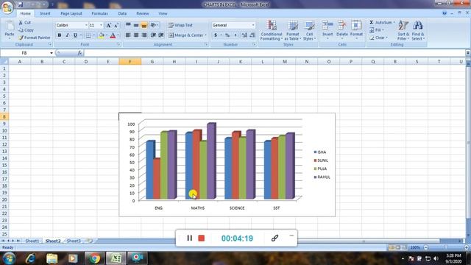Stop the screen recording
This screenshot has height=265, width=471.
(201, 239)
